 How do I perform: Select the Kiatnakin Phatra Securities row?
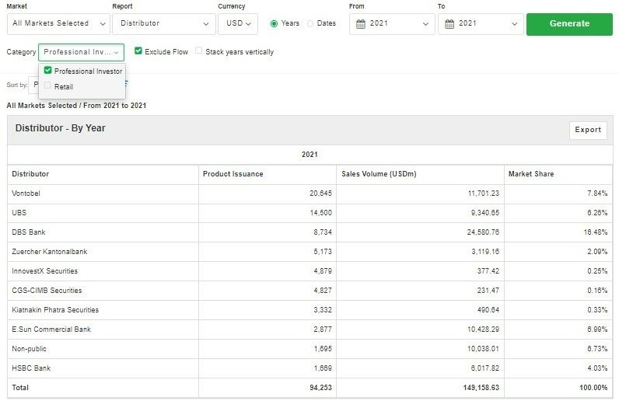(x=310, y=310)
